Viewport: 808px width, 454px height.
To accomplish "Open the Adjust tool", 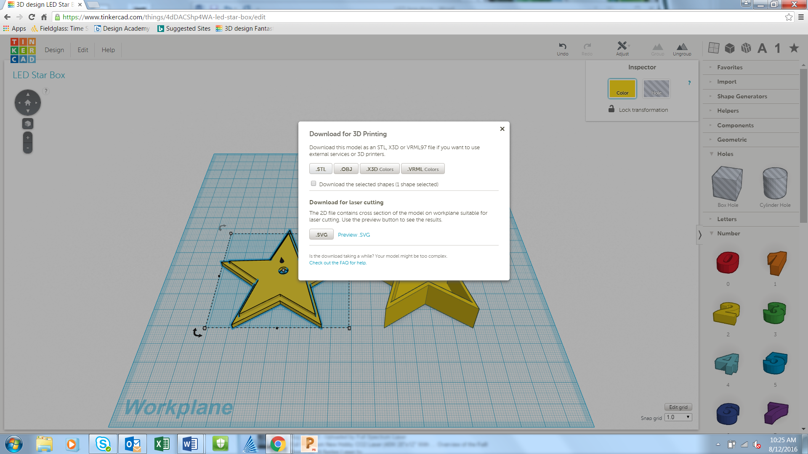I will [622, 46].
